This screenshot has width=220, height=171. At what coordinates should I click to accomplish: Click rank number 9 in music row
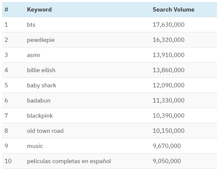click(x=6, y=146)
